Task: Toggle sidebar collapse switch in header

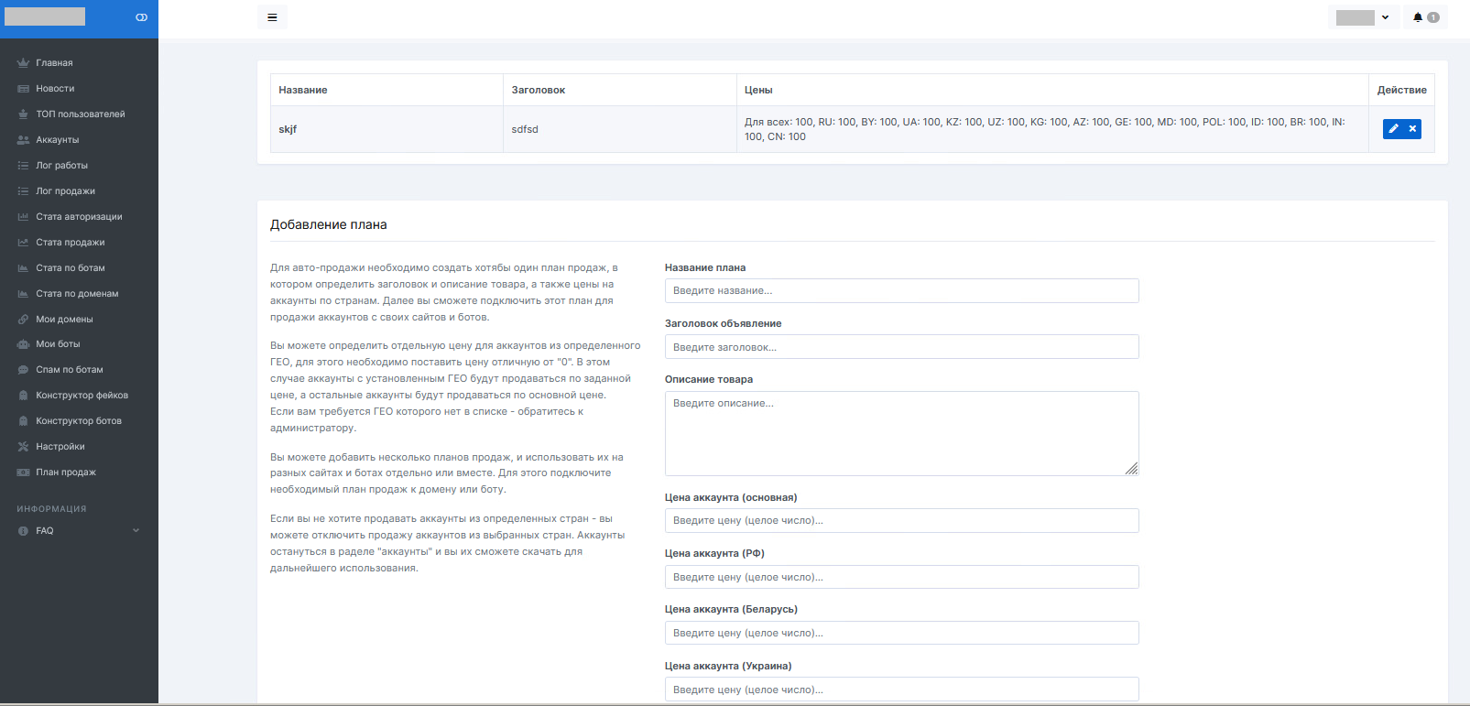Action: point(141,17)
